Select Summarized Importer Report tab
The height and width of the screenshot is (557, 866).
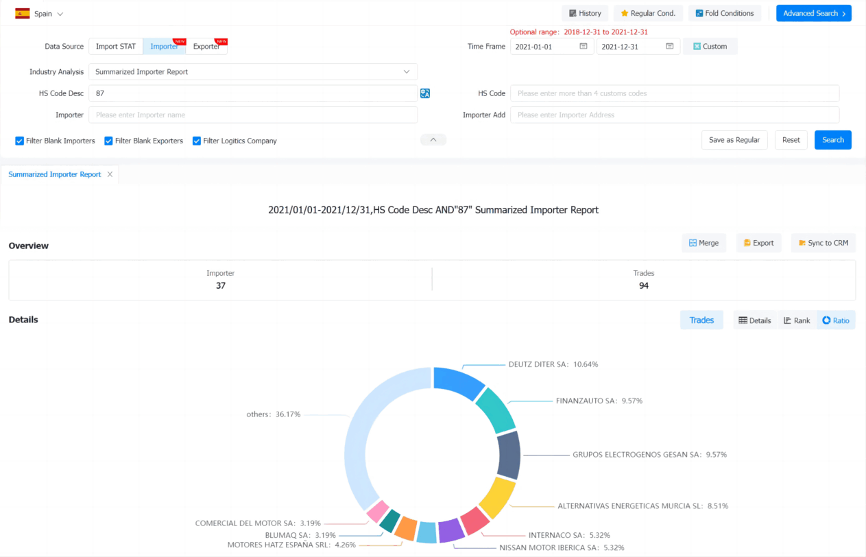click(x=55, y=174)
